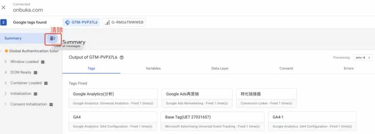Click the Previewing label
The image size is (375, 134).
coord(342,58)
